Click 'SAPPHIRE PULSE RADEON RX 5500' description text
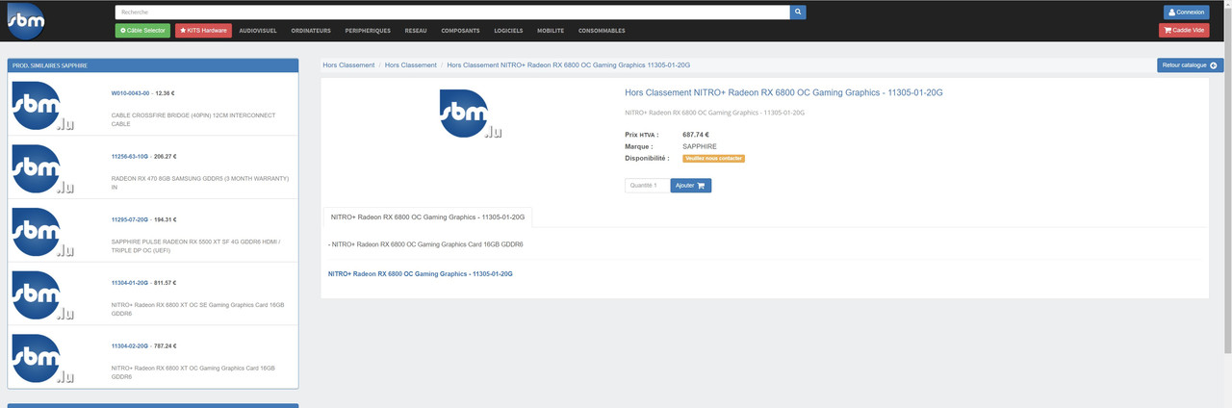Viewport: 1232px width, 408px height. (x=196, y=245)
